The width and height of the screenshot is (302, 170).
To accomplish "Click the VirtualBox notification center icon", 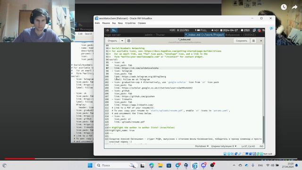I will [271, 28].
